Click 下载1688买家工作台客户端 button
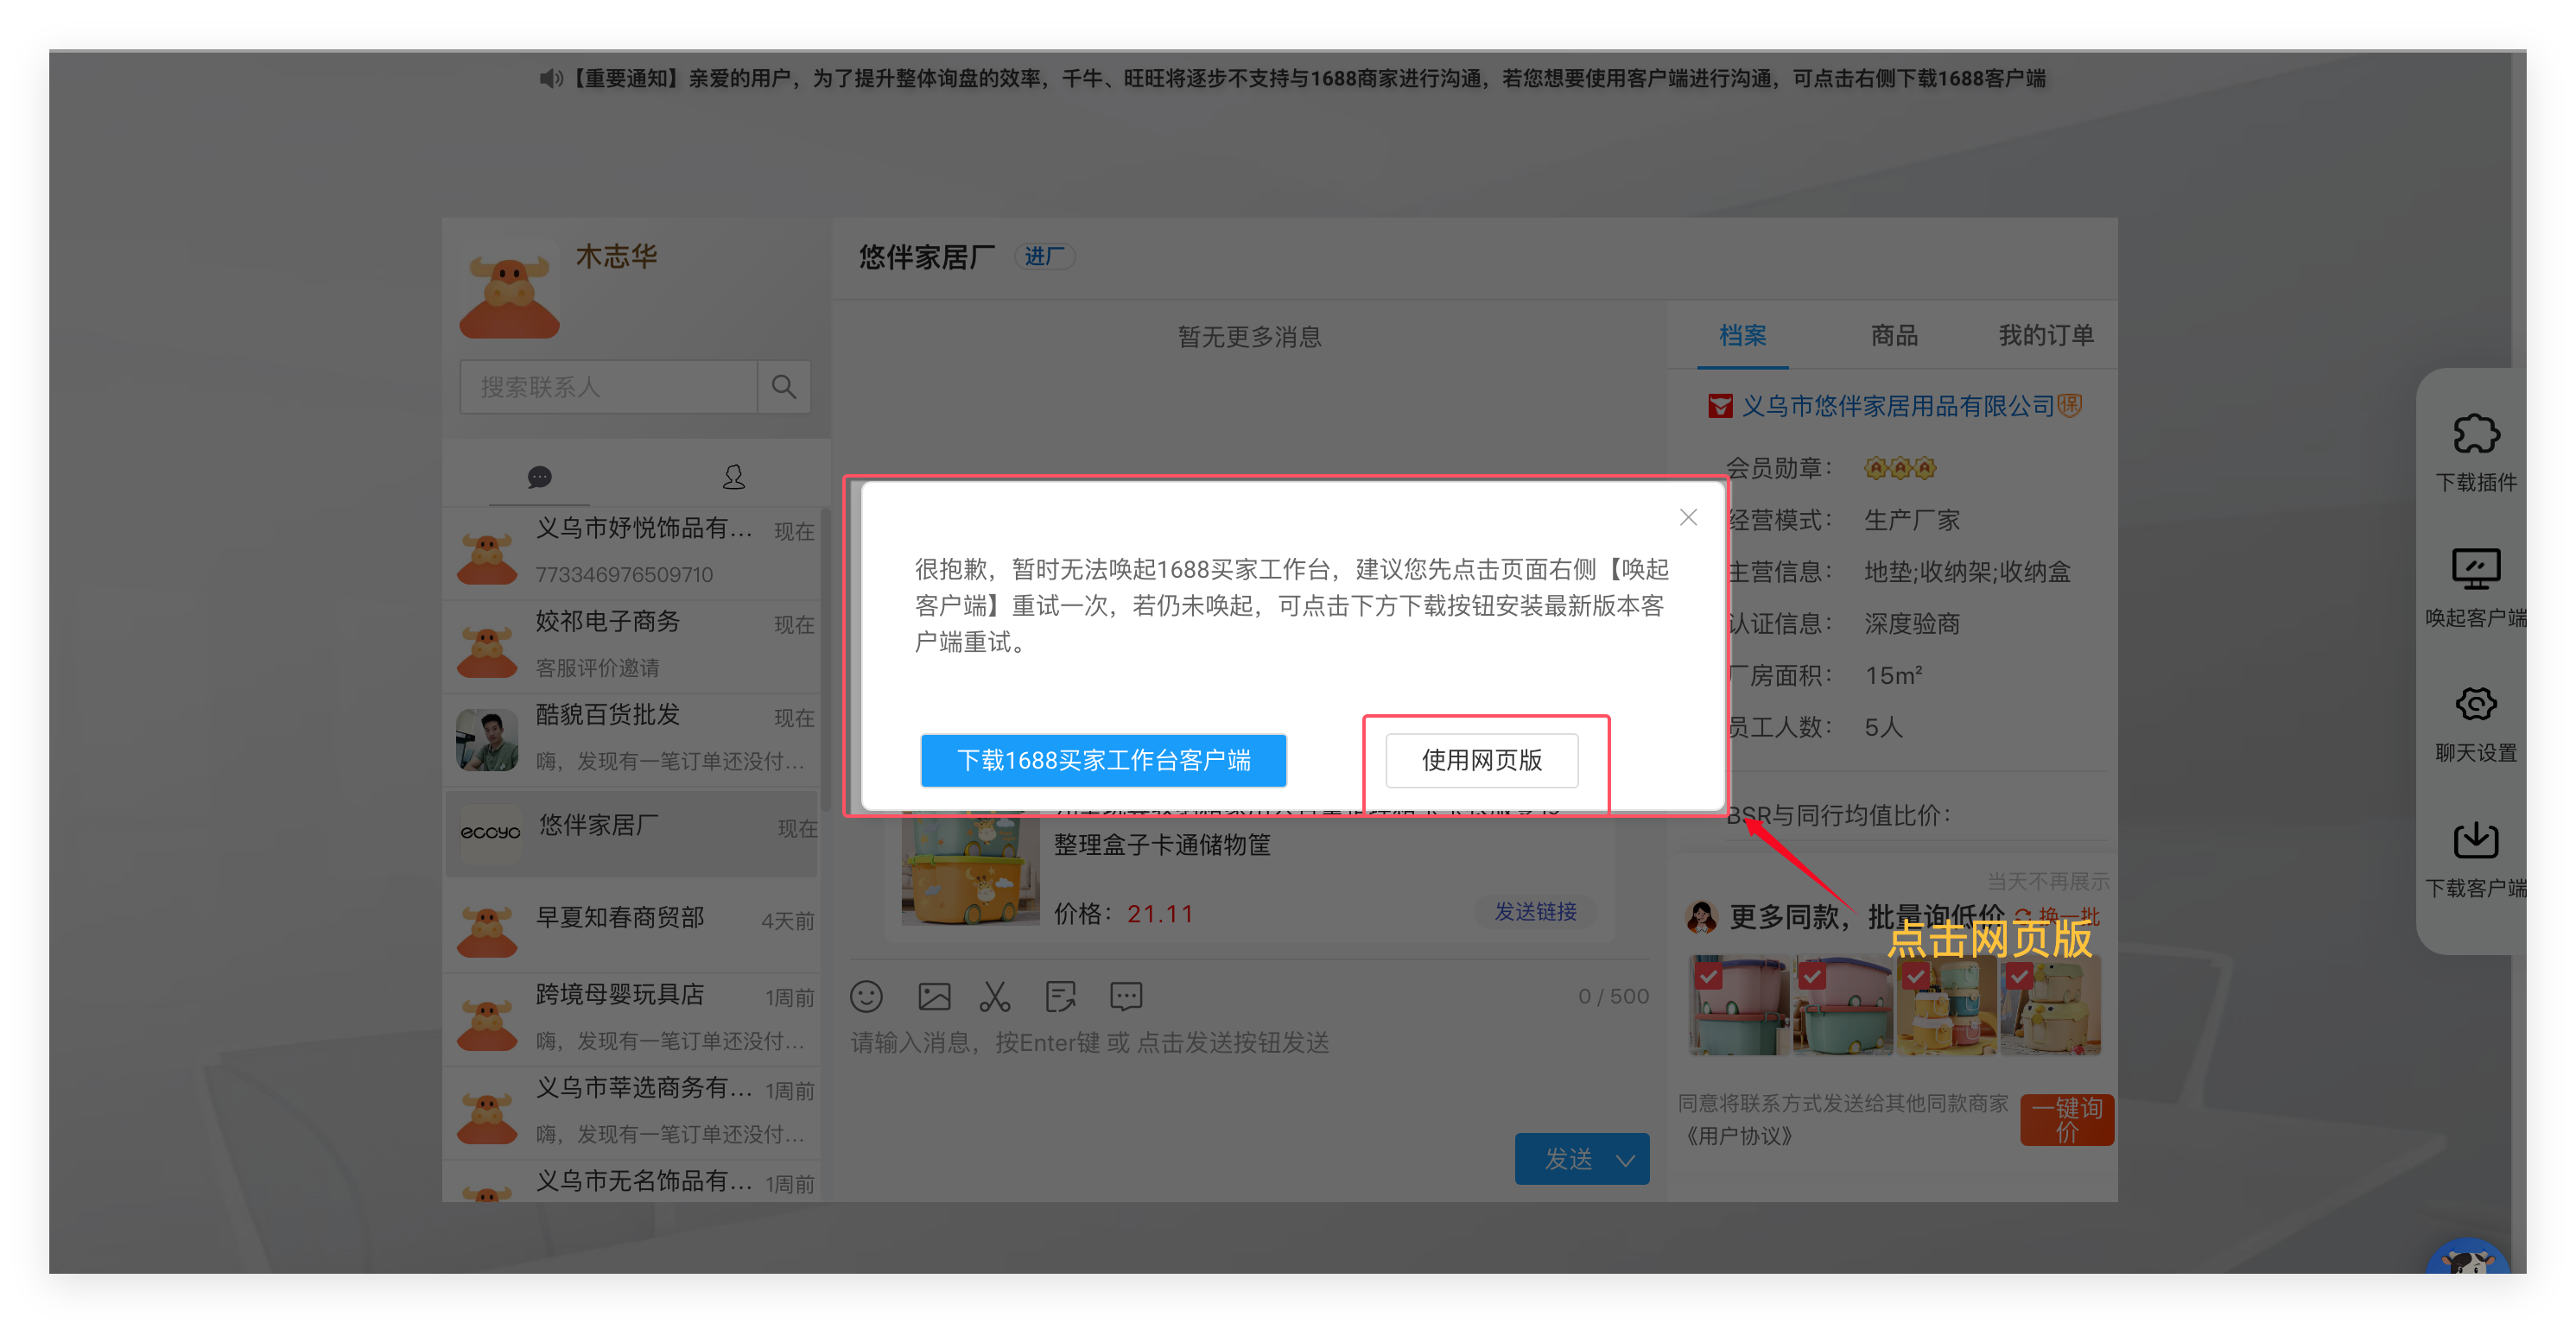The width and height of the screenshot is (2576, 1323). [1103, 760]
